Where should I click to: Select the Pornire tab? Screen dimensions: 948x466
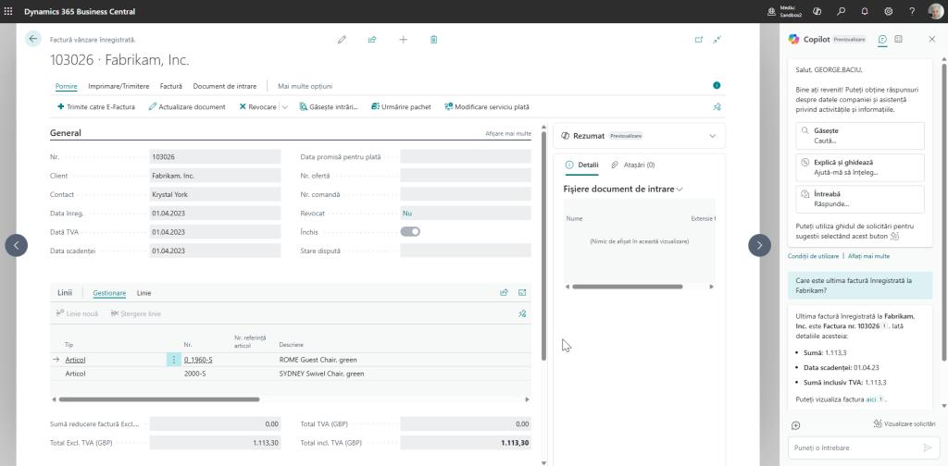coord(67,86)
